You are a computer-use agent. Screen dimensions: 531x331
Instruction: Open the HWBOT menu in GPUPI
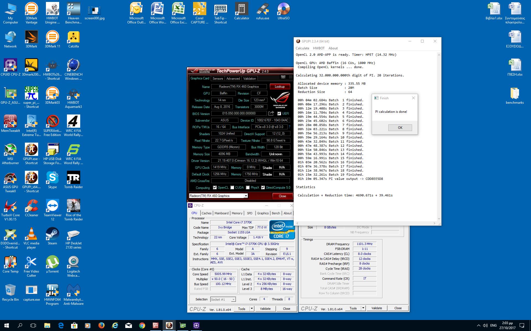pos(319,48)
